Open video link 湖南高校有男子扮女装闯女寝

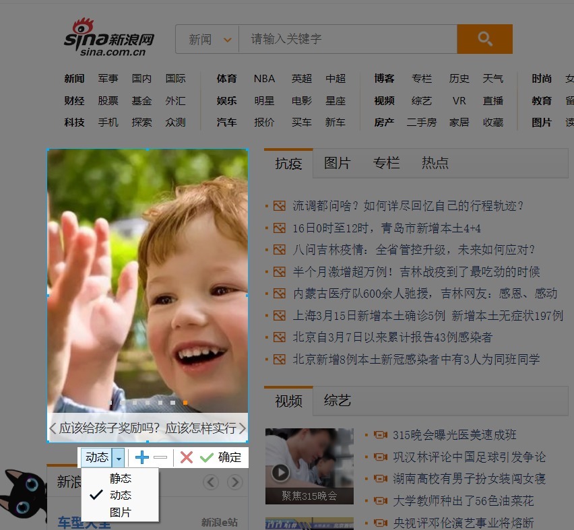469,478
